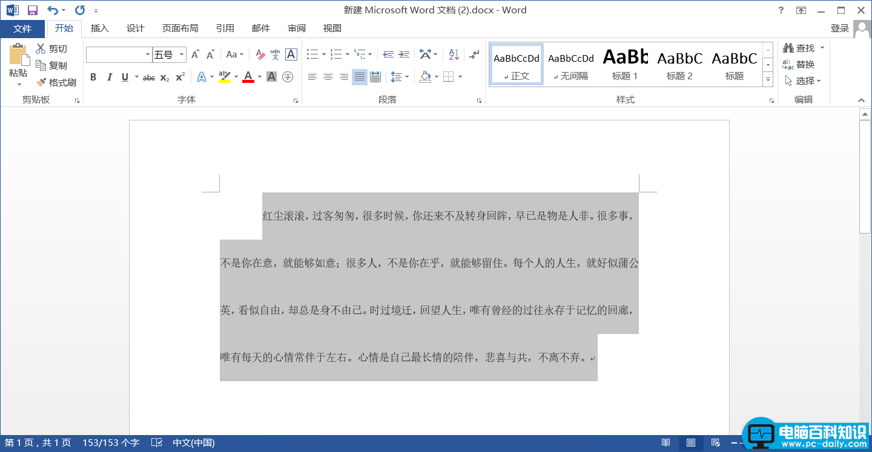Center align the text
The image size is (872, 452).
point(328,77)
